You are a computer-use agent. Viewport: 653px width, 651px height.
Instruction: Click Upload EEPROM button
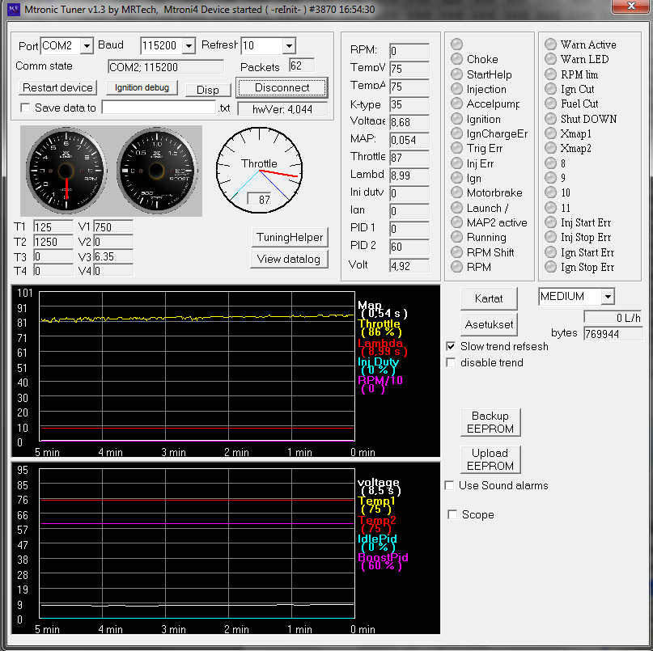490,459
